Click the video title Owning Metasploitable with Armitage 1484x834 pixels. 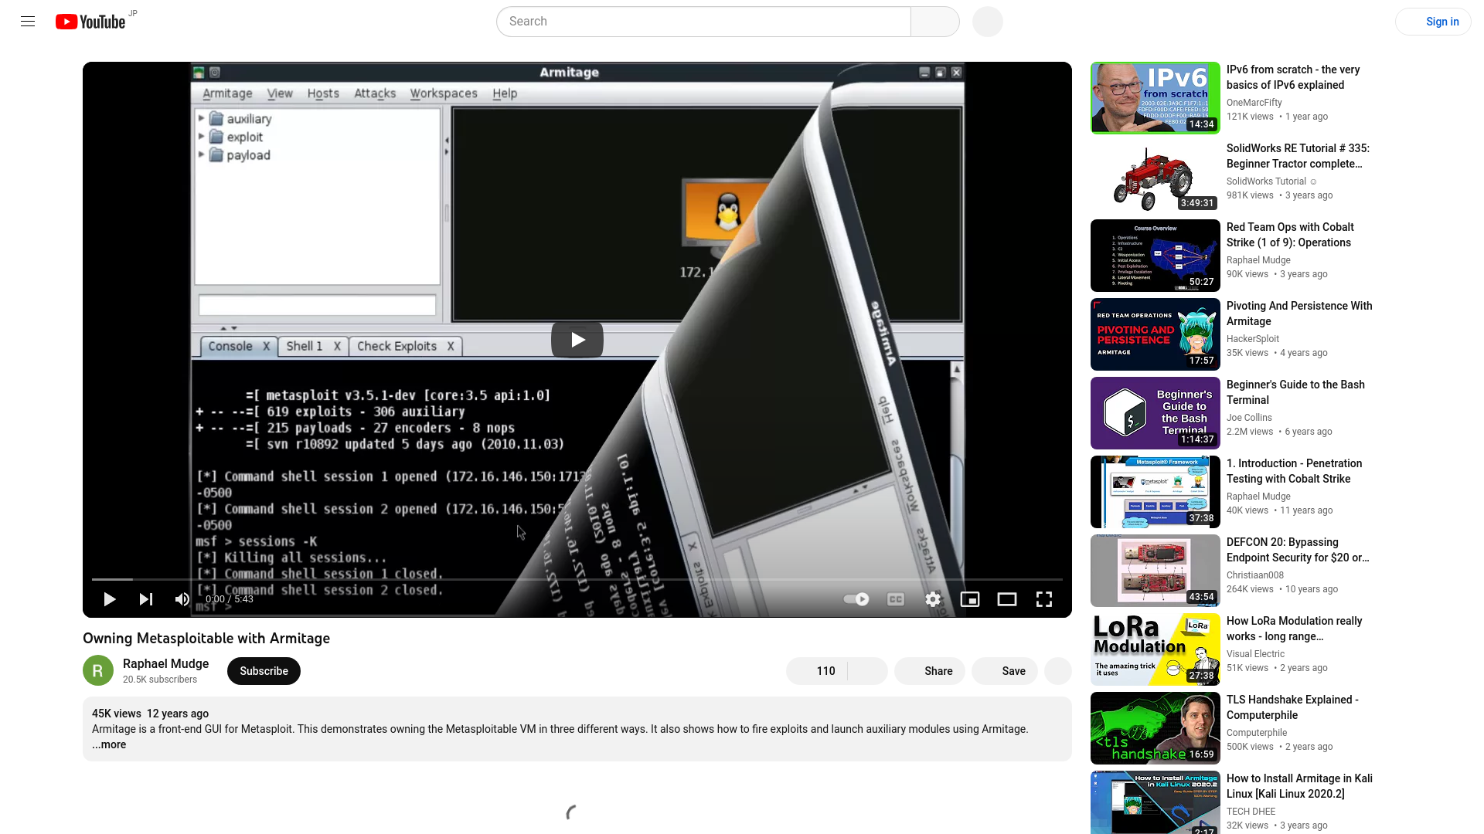coord(206,639)
